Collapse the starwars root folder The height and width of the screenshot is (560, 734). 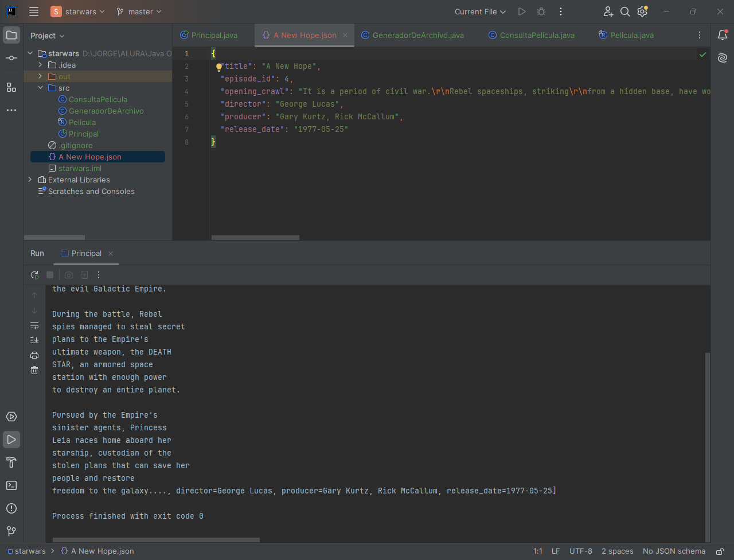click(x=30, y=53)
